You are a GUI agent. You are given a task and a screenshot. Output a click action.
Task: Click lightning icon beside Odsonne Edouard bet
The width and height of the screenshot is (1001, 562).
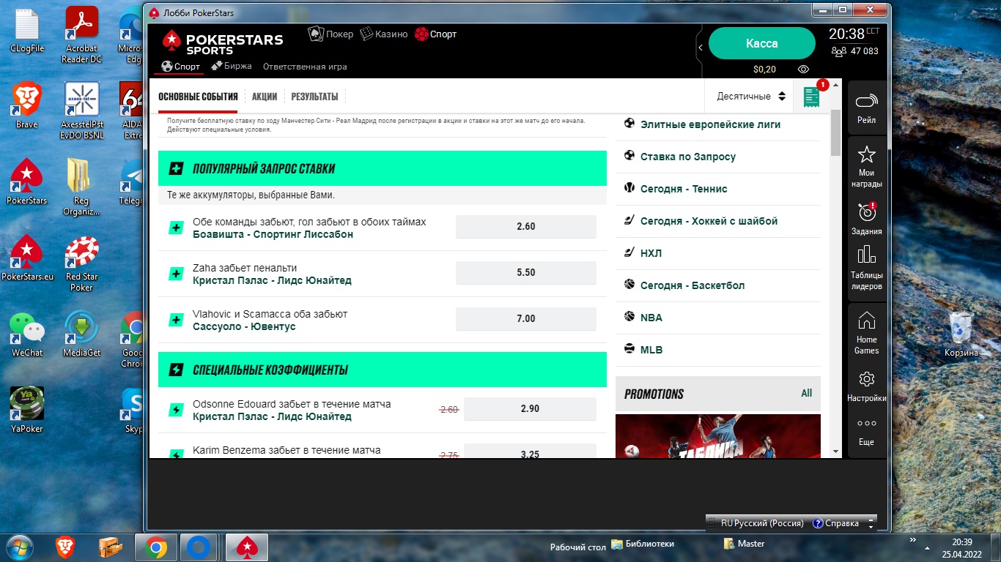(176, 410)
